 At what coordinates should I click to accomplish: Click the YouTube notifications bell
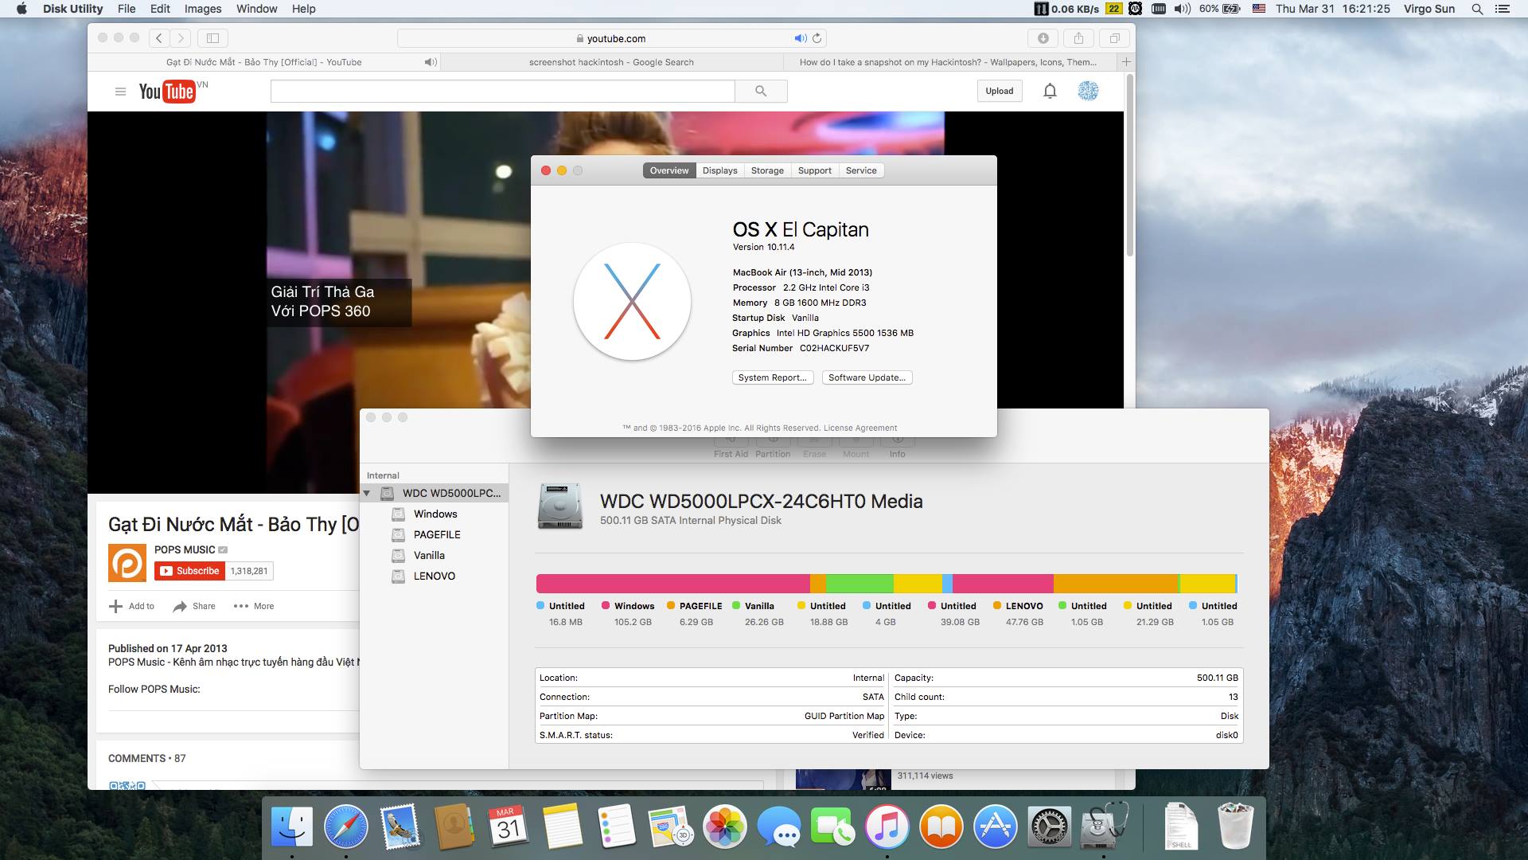pos(1050,91)
